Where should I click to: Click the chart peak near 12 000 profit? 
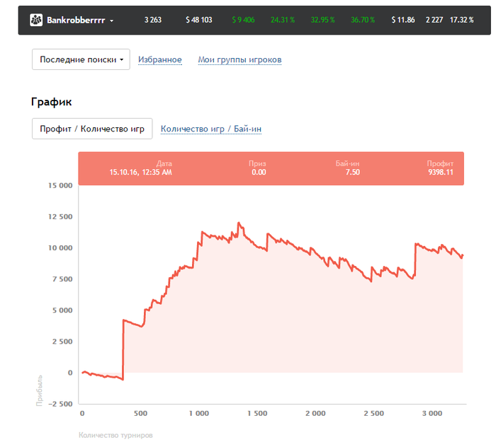239,223
